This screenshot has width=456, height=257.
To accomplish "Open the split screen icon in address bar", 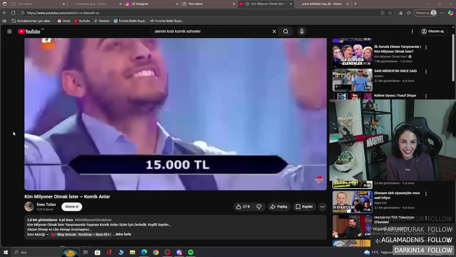I will (383, 13).
